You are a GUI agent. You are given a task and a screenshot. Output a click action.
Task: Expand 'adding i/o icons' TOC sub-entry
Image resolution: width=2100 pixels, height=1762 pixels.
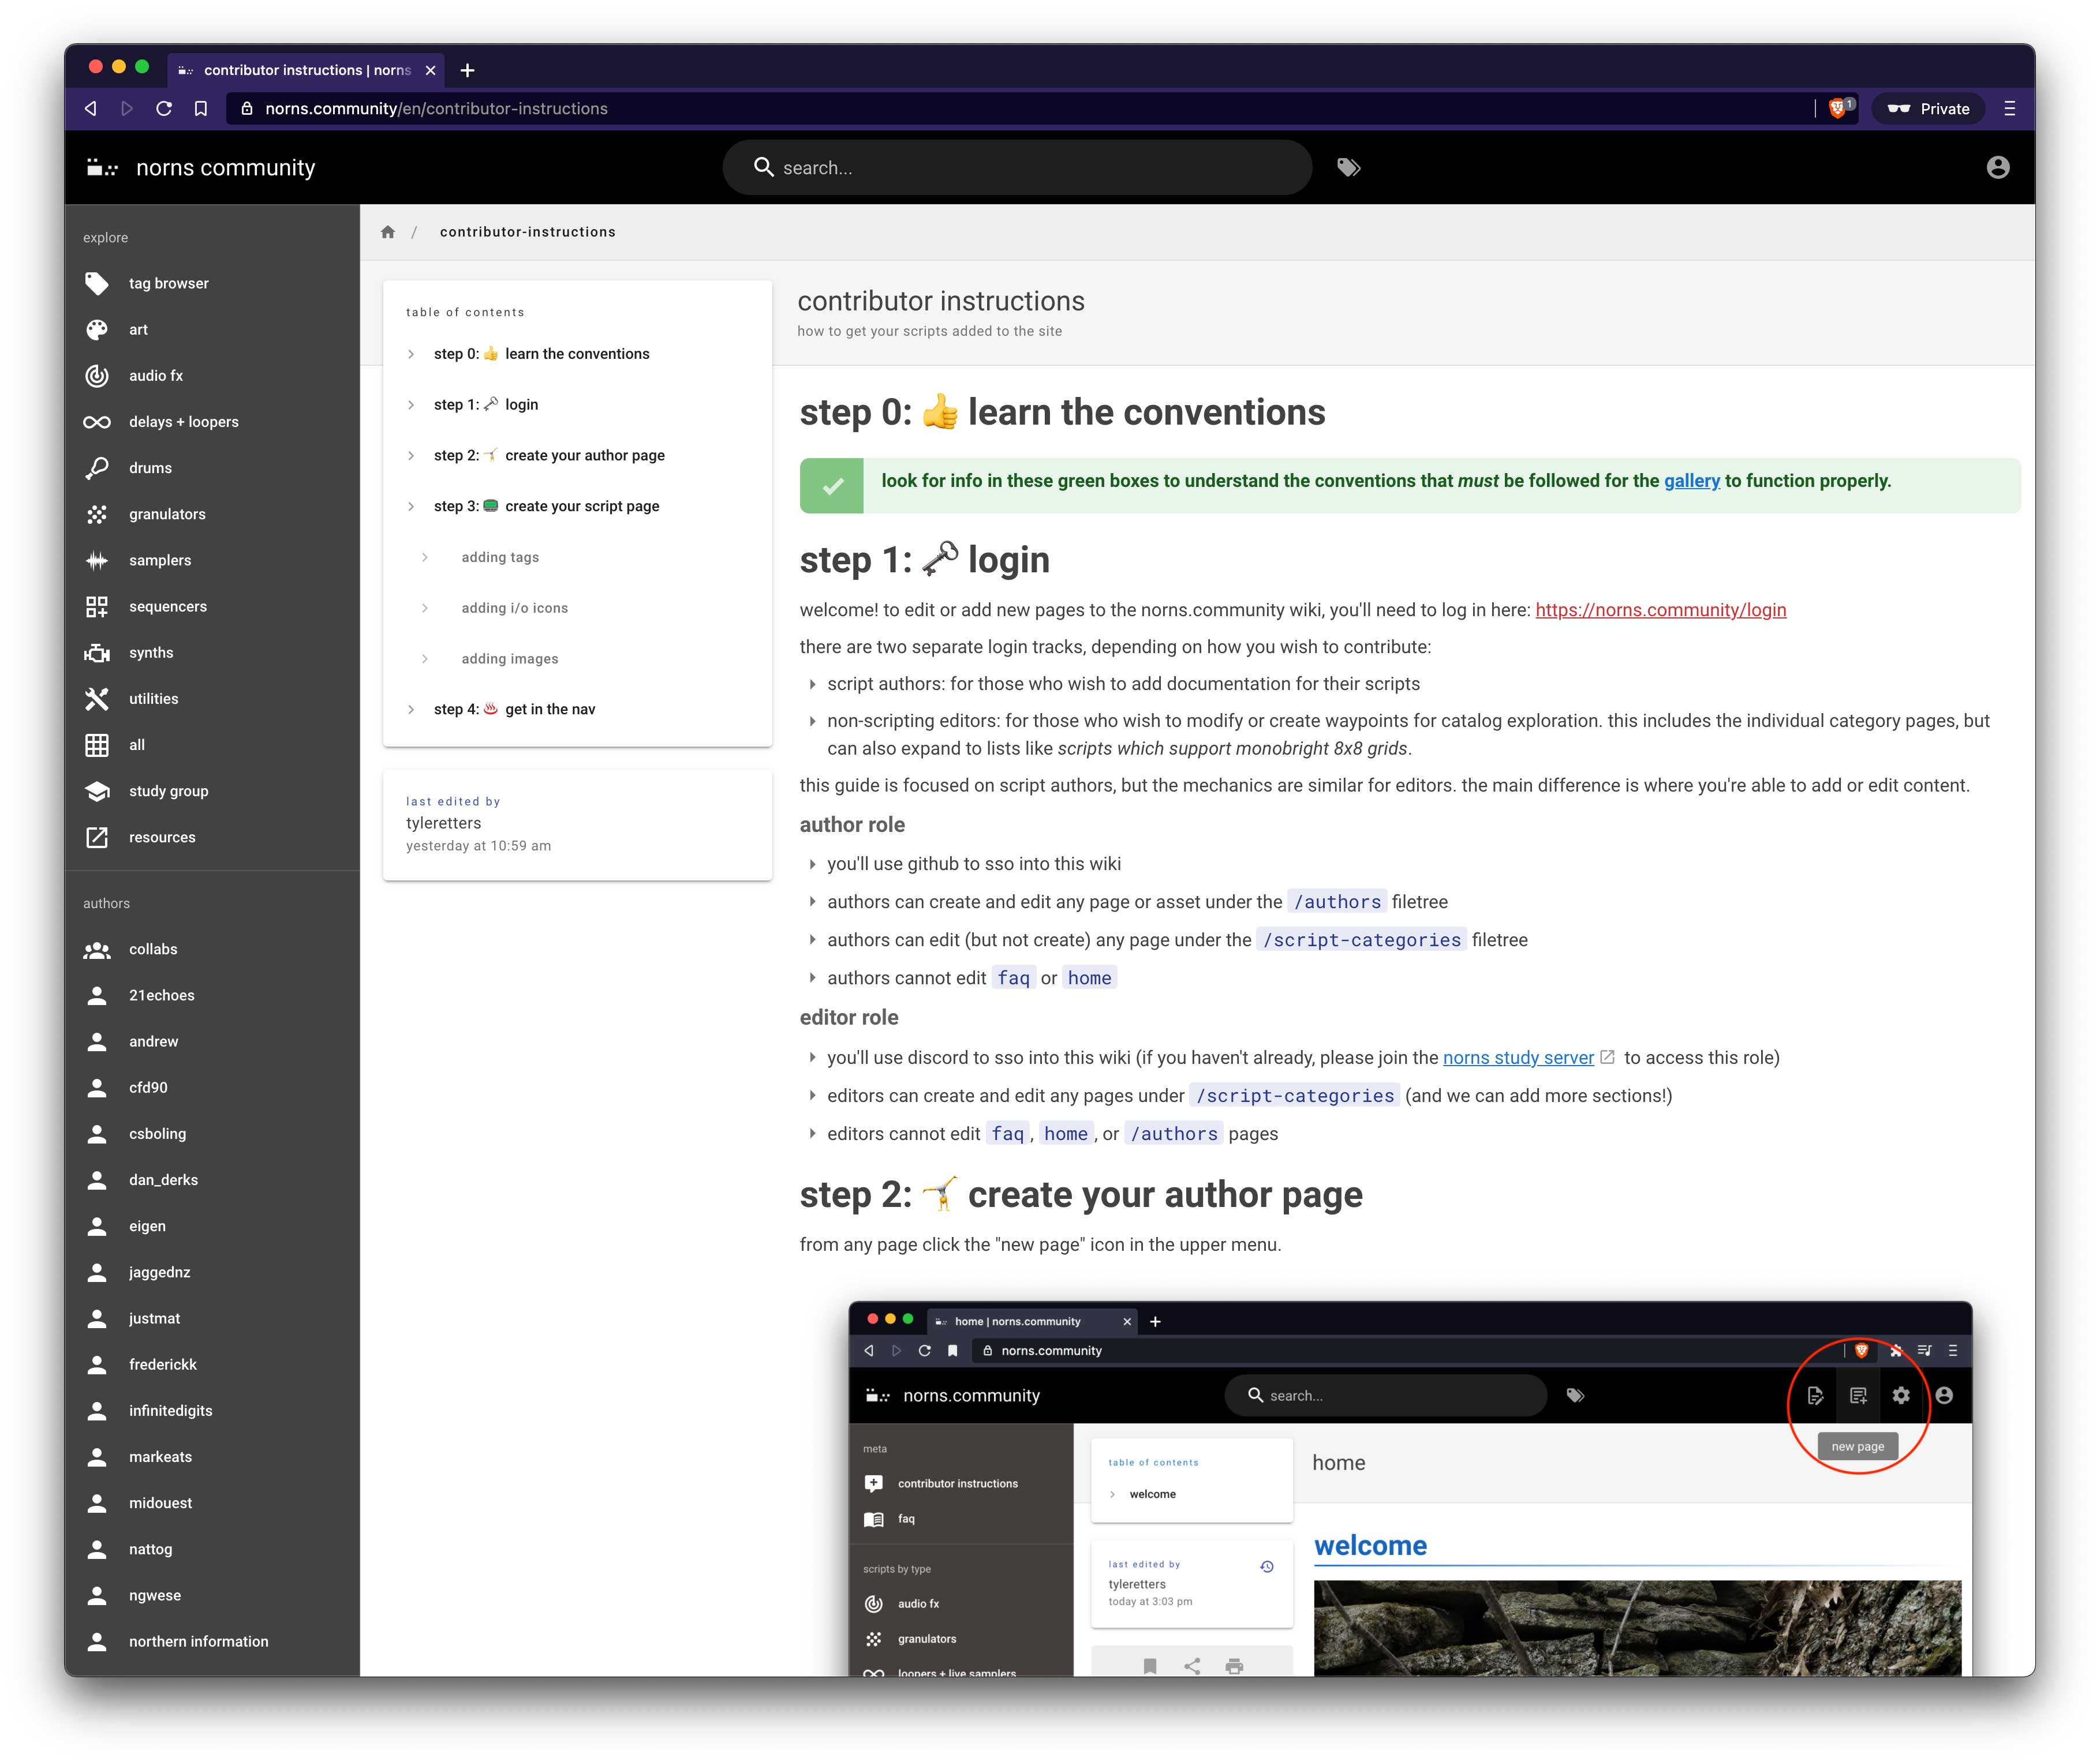coord(425,608)
